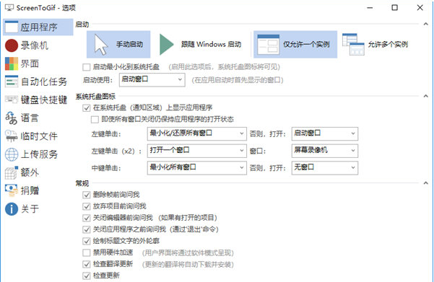The height and width of the screenshot is (282, 434).
Task: Collapse the 启动 section chevron
Action: [x=426, y=24]
